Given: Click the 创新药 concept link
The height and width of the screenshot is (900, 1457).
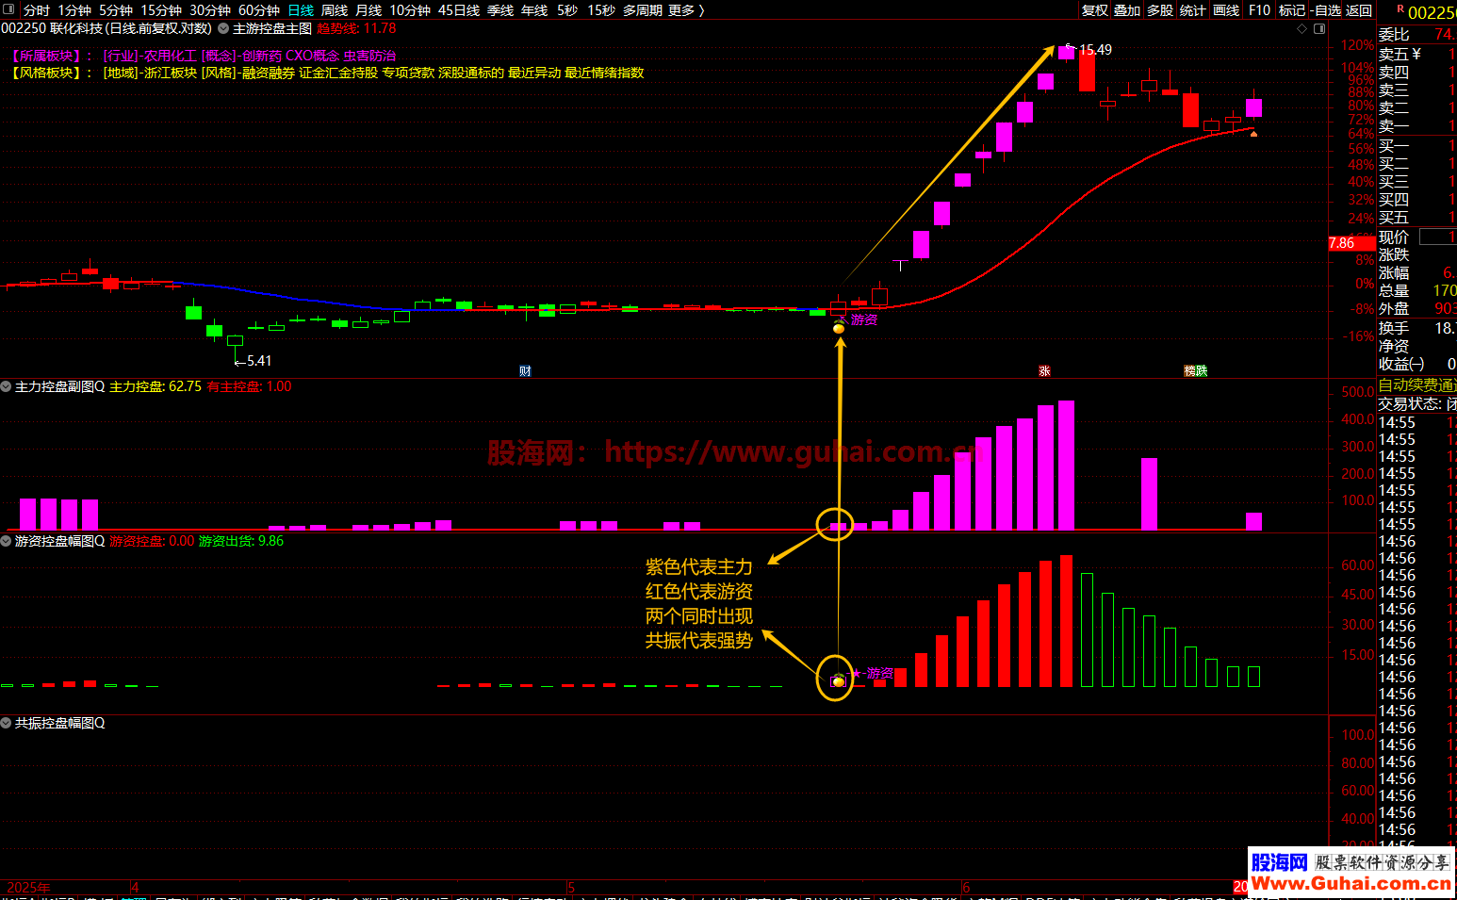Looking at the screenshot, I should tap(262, 56).
